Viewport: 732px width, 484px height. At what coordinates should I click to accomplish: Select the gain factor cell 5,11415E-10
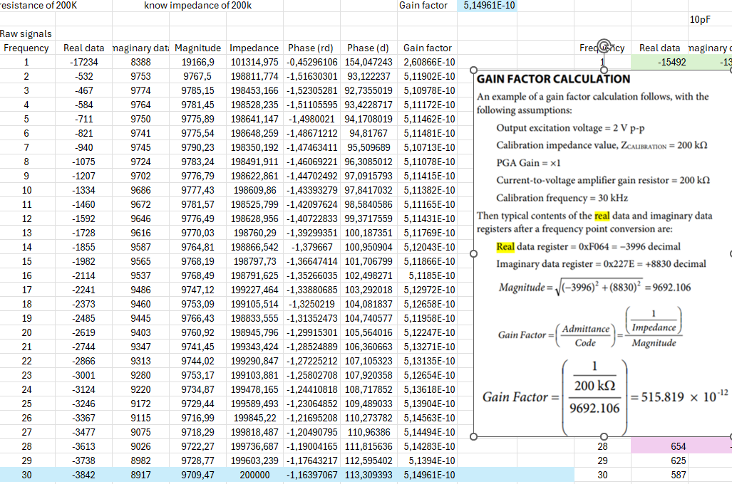(427, 176)
